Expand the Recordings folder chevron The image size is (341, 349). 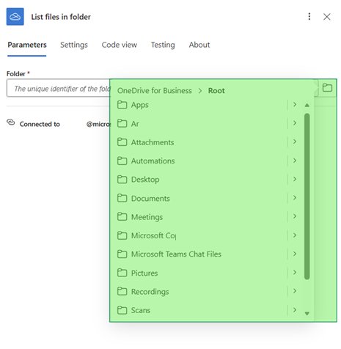point(295,291)
